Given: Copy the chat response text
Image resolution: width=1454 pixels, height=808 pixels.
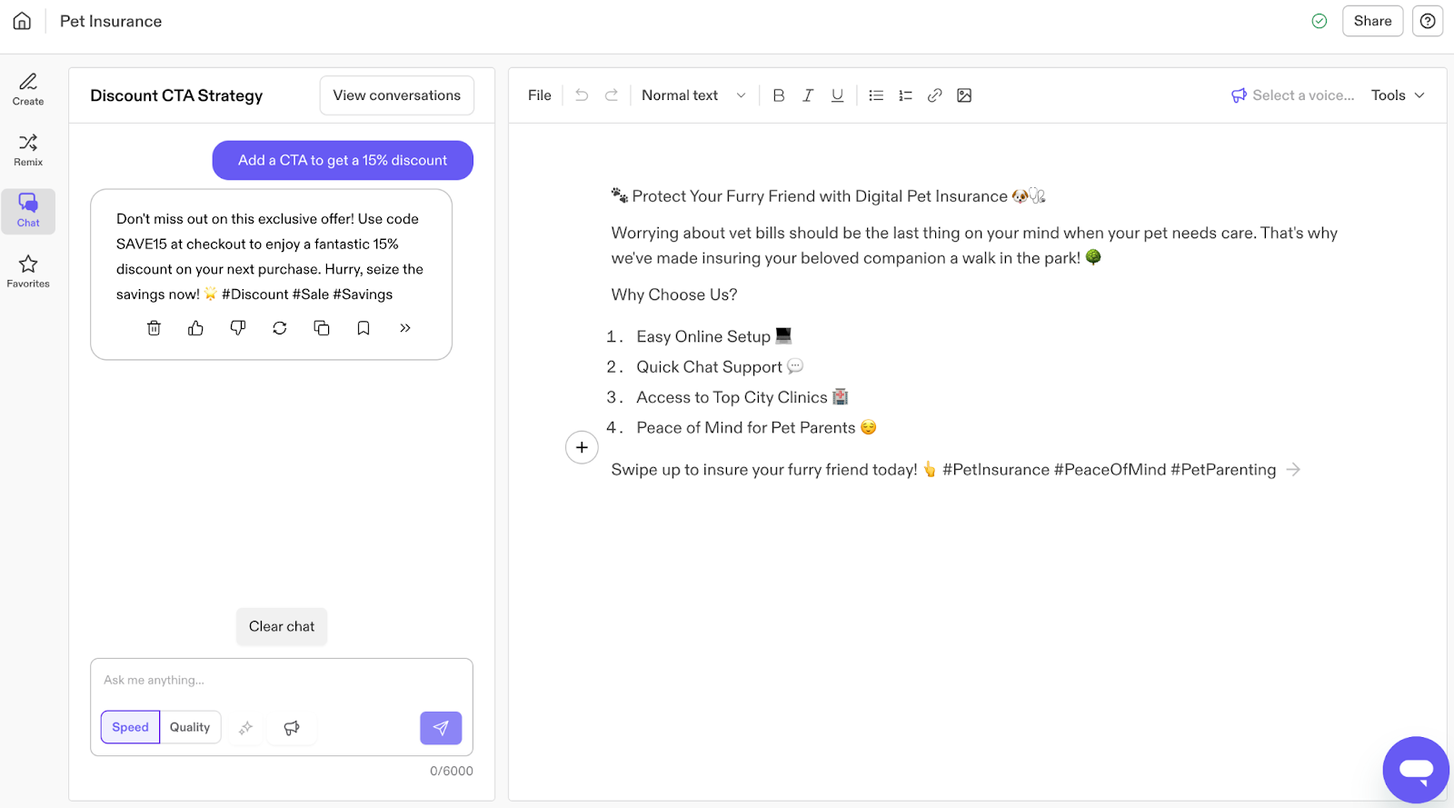Looking at the screenshot, I should pyautogui.click(x=322, y=328).
